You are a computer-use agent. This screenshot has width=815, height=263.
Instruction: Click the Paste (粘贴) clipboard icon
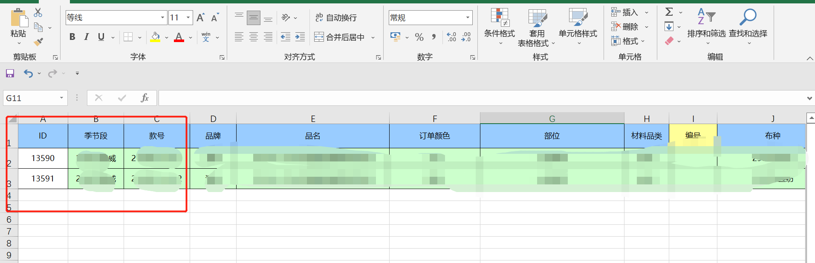(x=19, y=18)
